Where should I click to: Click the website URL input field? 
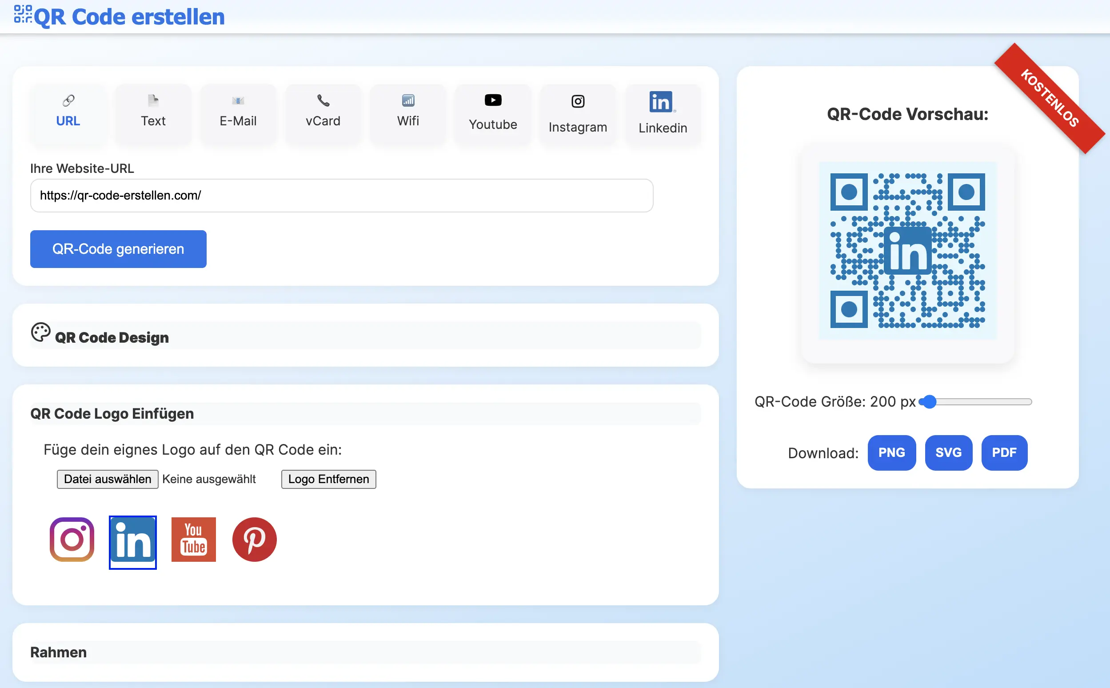click(341, 195)
